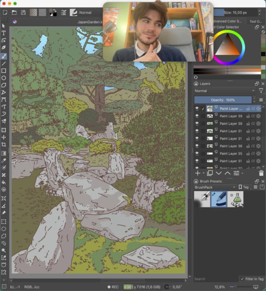Toggle visibility of Paint Layer 38

197,124
